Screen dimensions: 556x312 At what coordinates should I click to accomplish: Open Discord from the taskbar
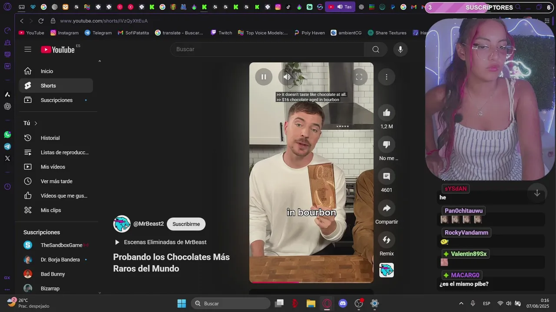click(343, 303)
